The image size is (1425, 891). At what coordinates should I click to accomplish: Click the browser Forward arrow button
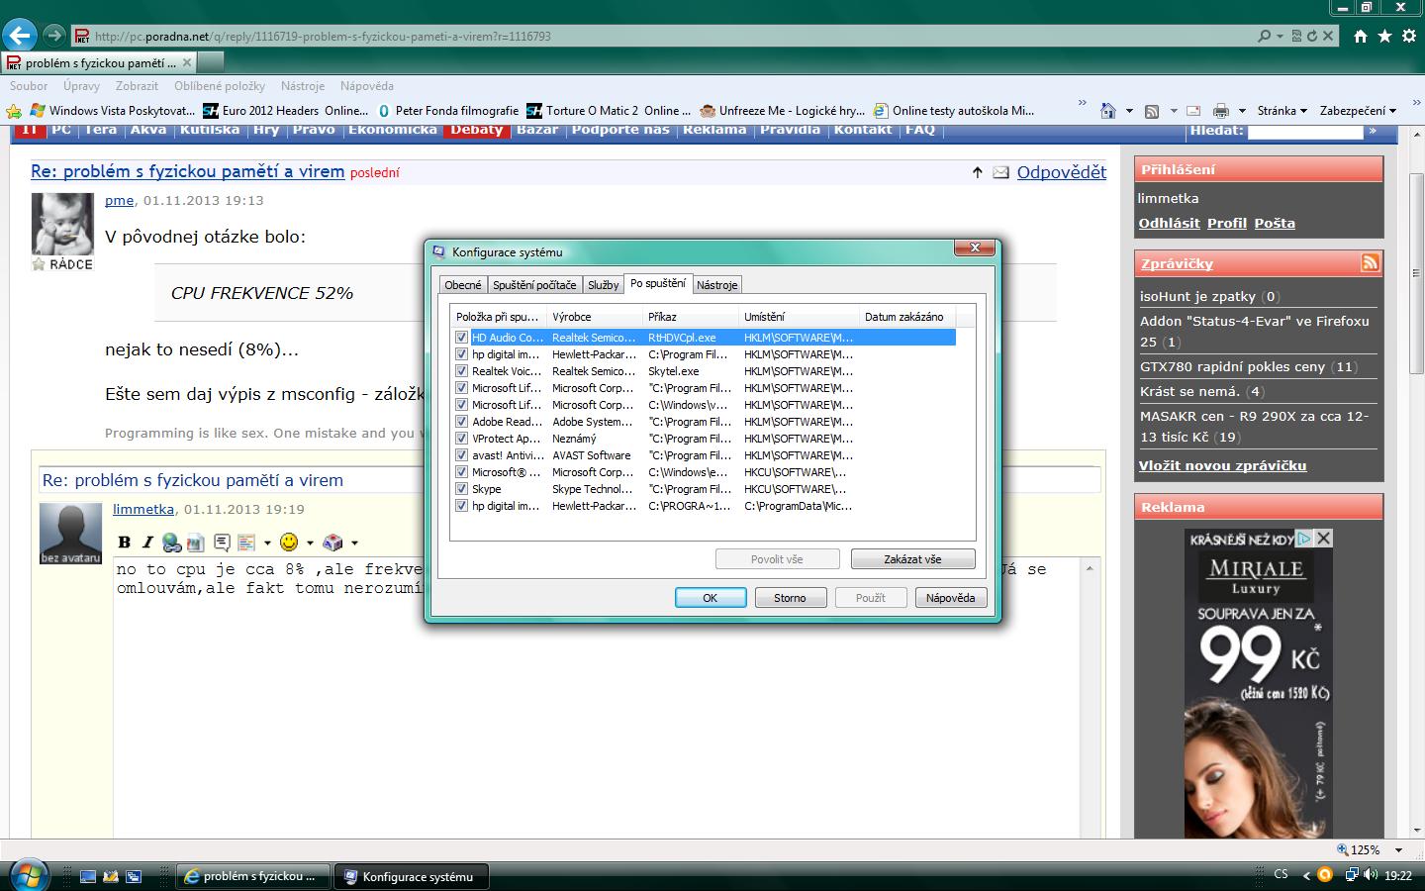pyautogui.click(x=54, y=36)
